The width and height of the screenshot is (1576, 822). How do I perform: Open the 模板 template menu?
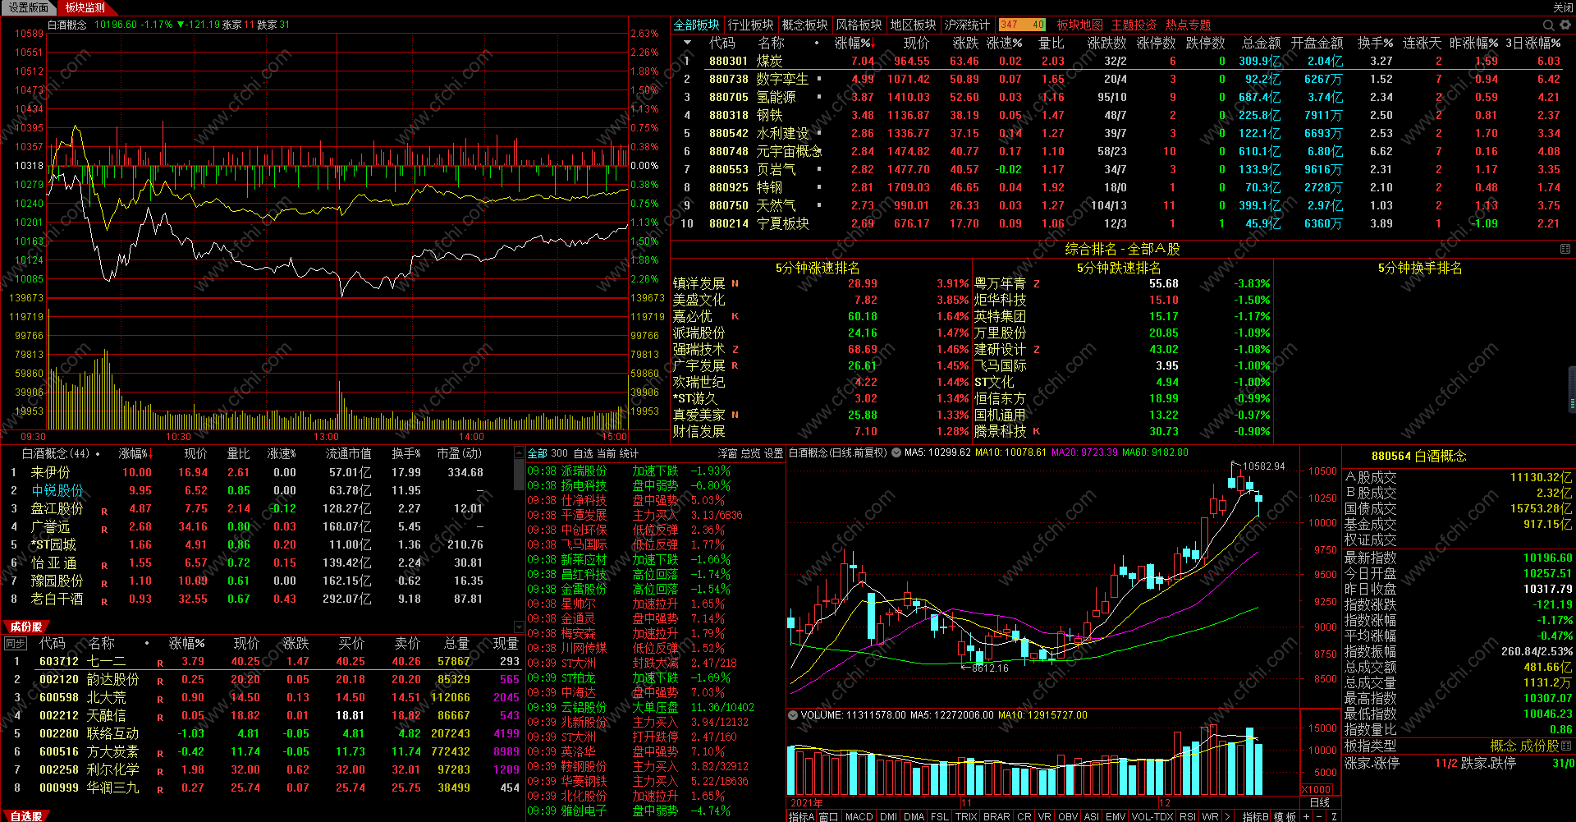pos(1285,816)
